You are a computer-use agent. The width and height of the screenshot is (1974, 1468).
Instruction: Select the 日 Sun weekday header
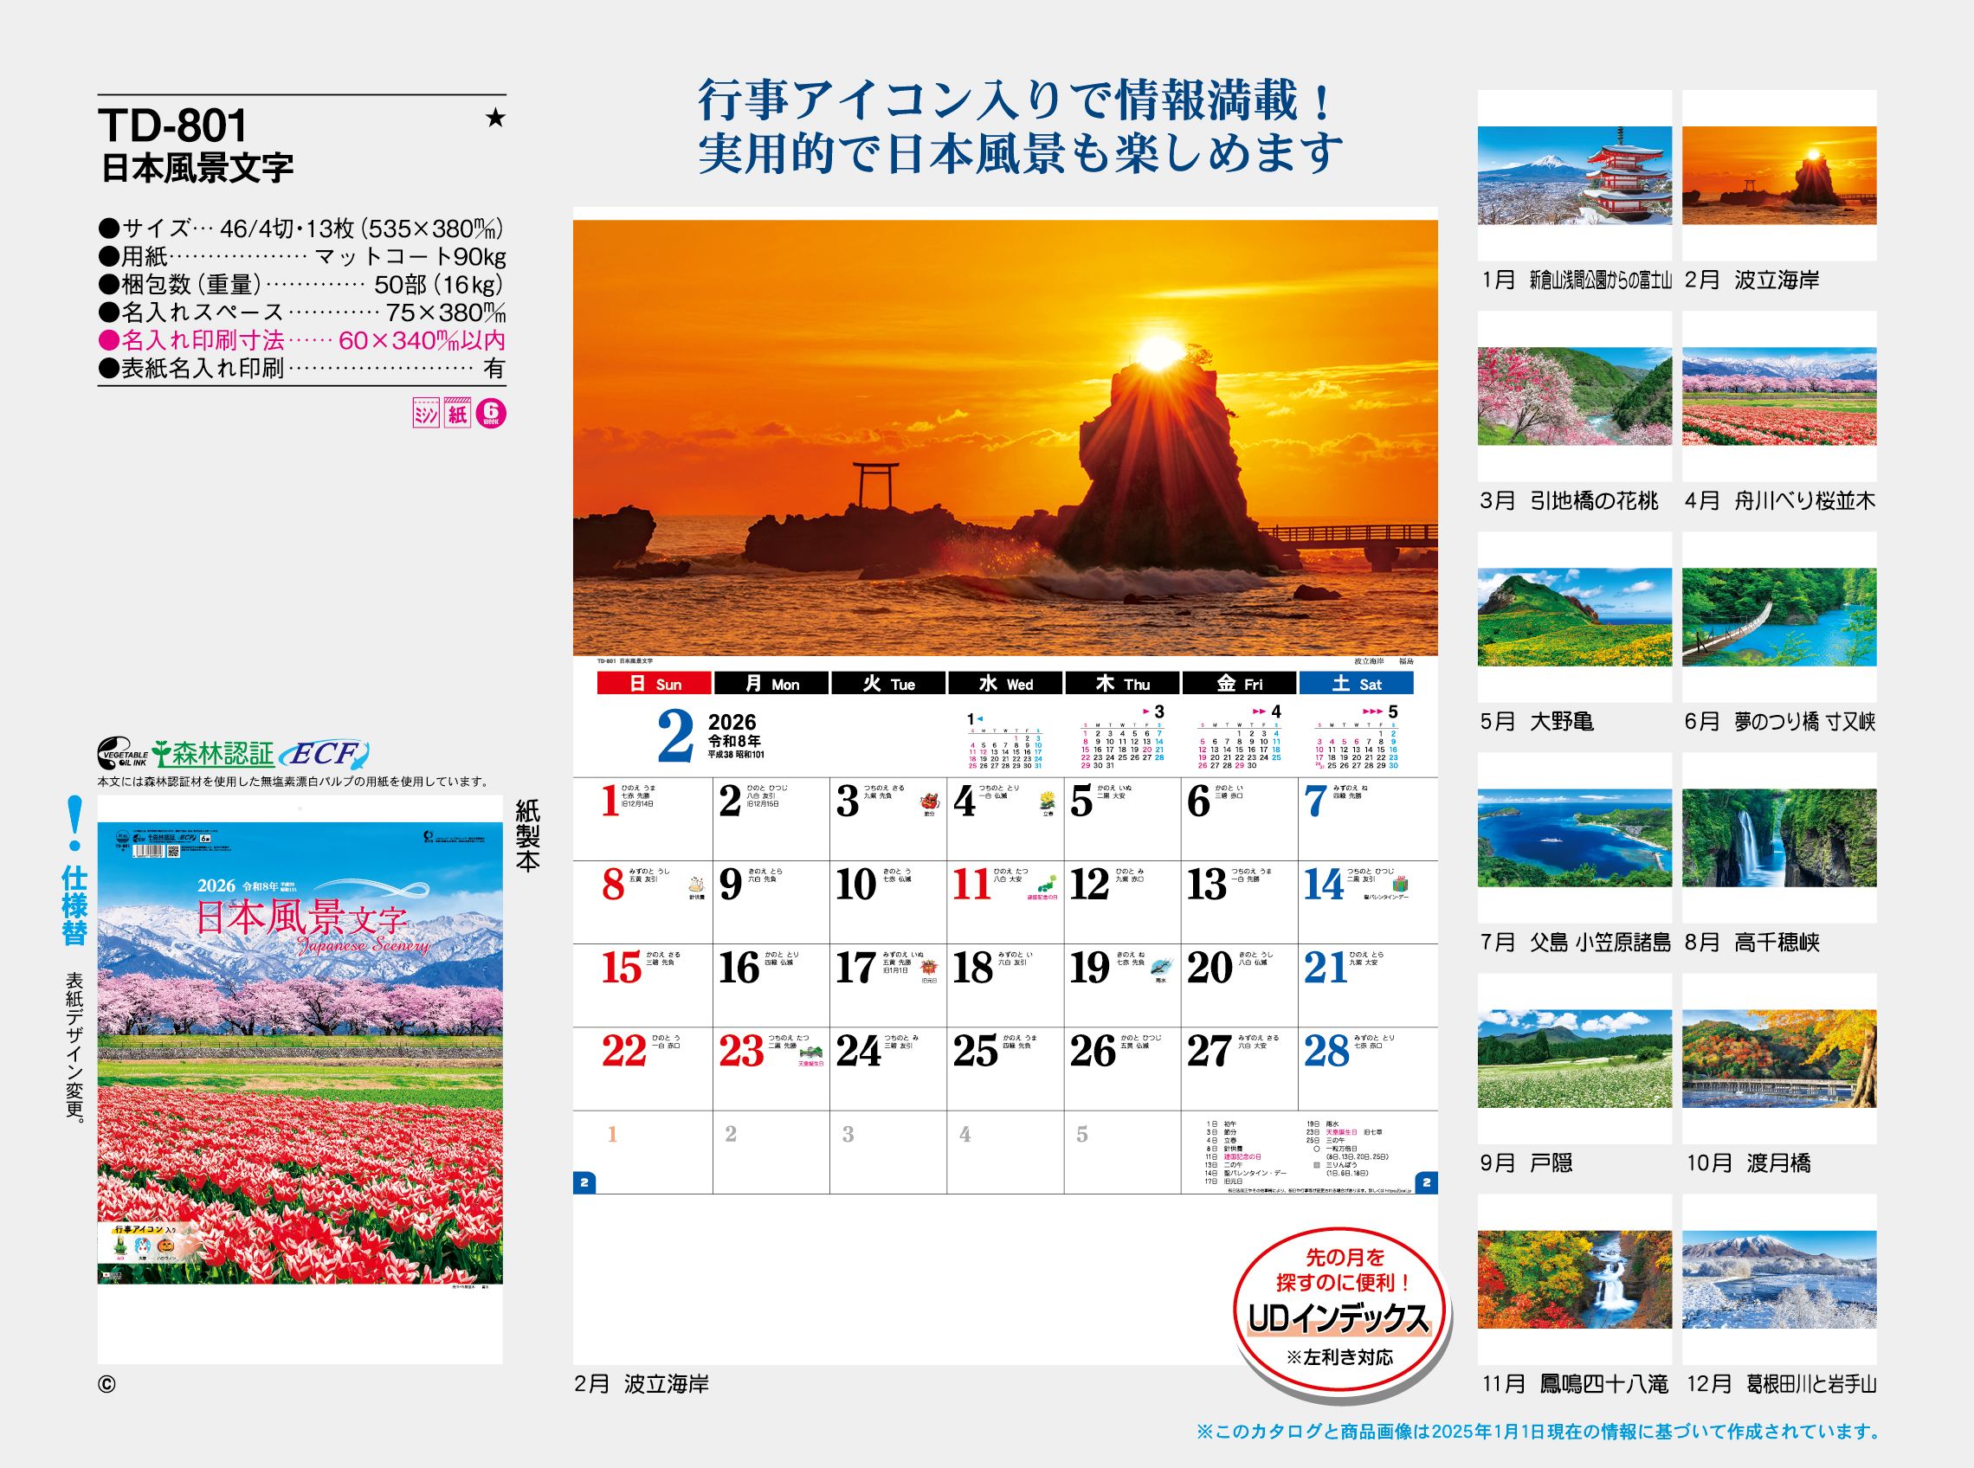pos(655,683)
